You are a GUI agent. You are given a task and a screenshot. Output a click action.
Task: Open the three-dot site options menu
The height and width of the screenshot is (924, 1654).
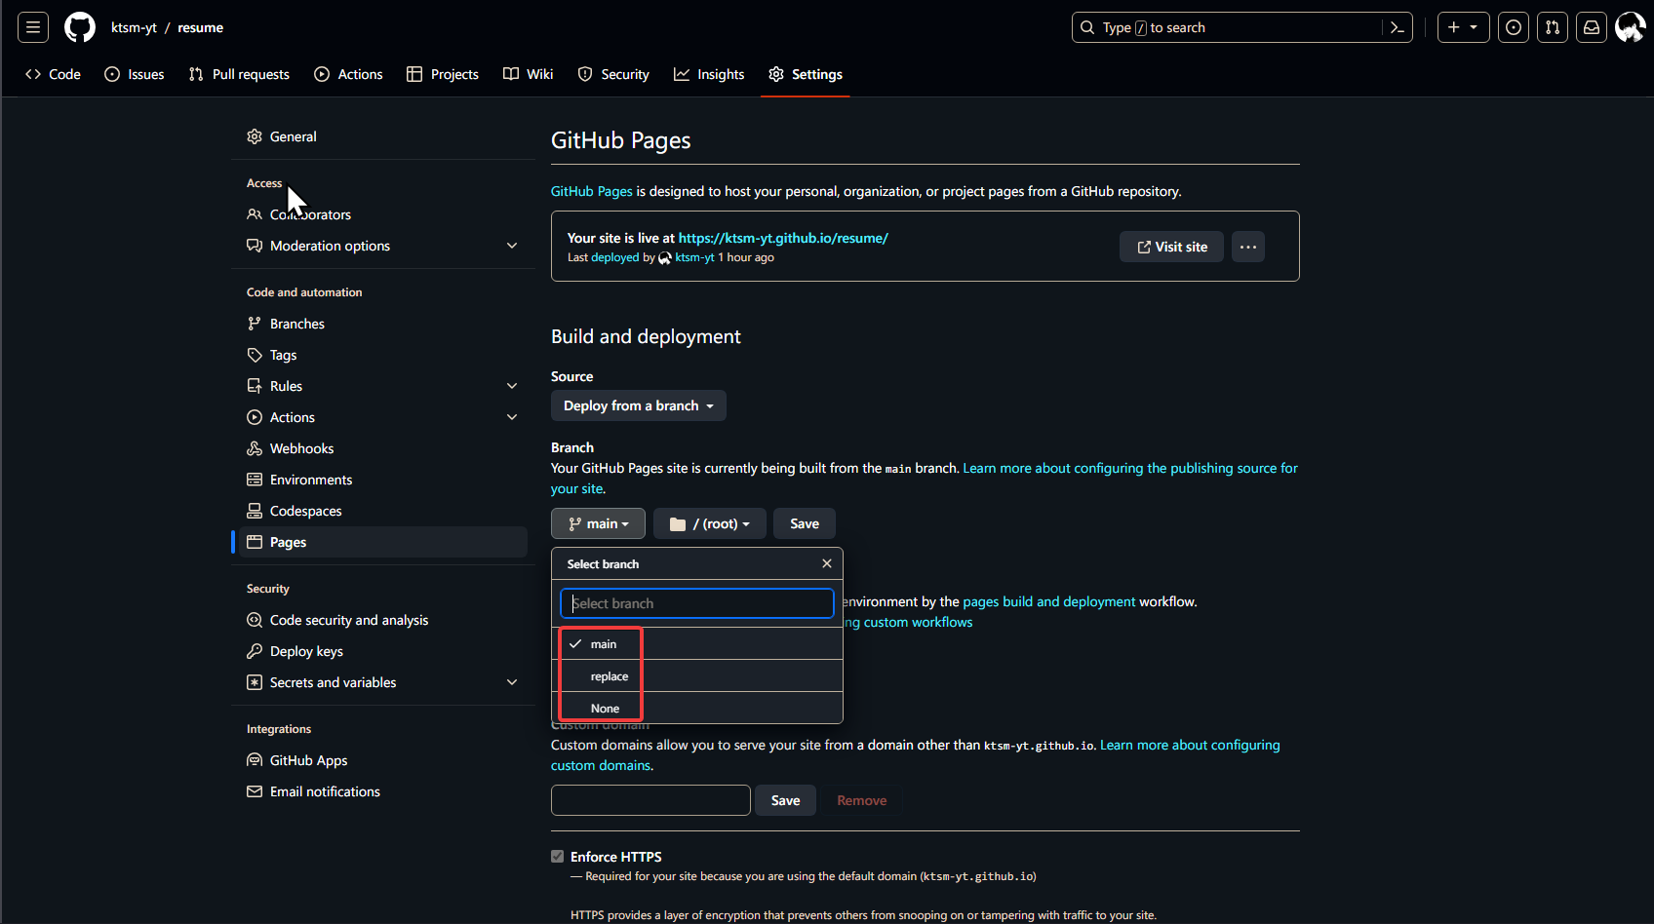click(x=1248, y=247)
